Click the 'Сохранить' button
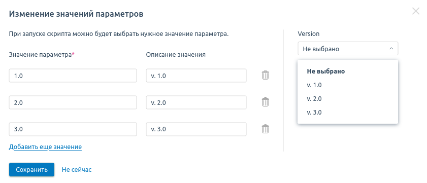427x183 pixels. (x=31, y=170)
